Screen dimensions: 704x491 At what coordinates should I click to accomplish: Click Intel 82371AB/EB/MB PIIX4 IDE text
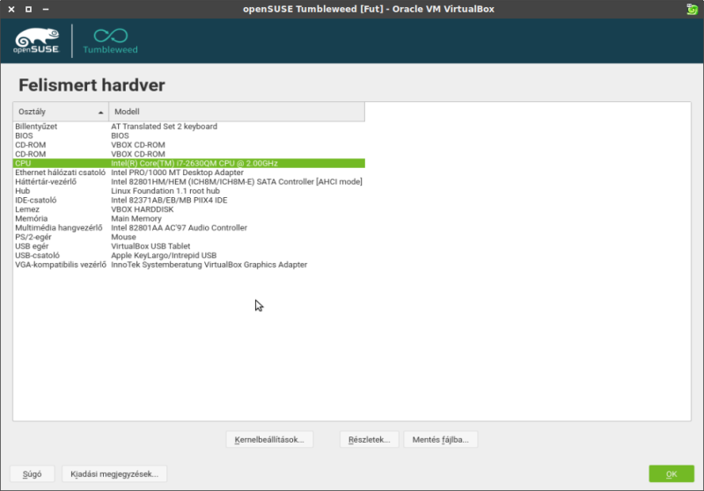point(169,200)
